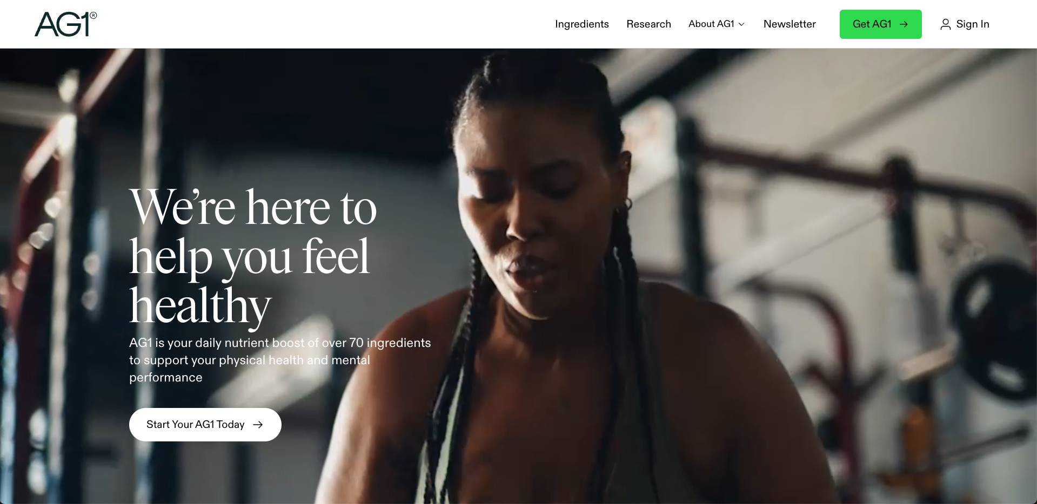Expand the chevron next to About AG1

coord(741,24)
